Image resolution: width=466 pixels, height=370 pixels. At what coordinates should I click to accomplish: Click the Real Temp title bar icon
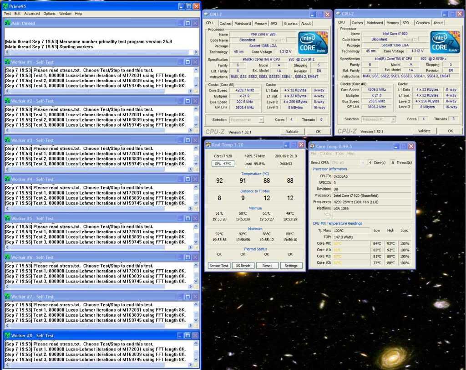tap(208, 144)
